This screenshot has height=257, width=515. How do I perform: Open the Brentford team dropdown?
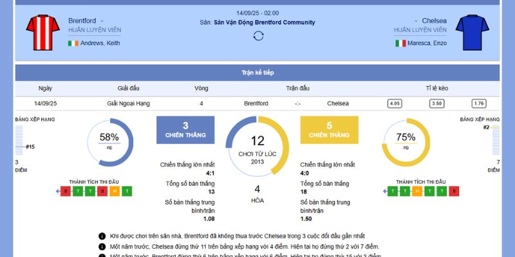point(102,21)
